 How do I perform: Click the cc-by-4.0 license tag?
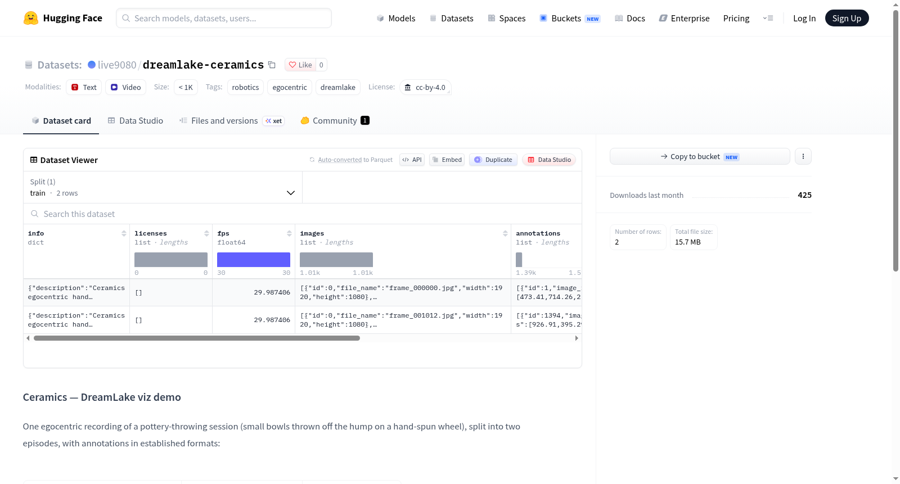coord(425,87)
